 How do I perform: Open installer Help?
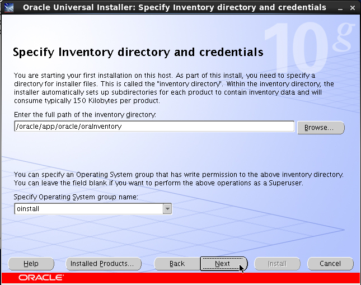tap(31, 264)
